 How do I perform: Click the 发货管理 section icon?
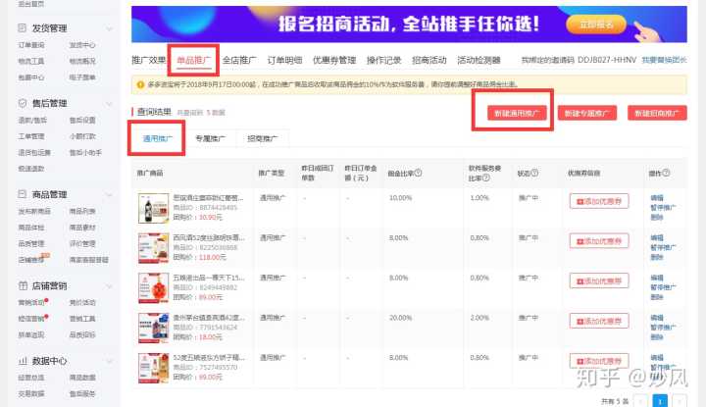click(x=22, y=27)
